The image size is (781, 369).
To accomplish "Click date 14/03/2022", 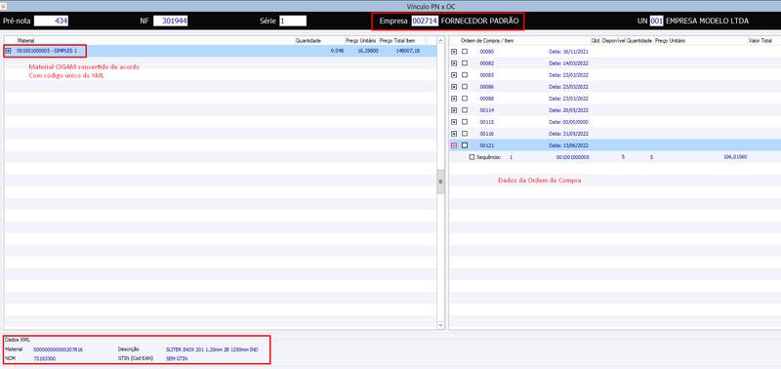I will [568, 63].
